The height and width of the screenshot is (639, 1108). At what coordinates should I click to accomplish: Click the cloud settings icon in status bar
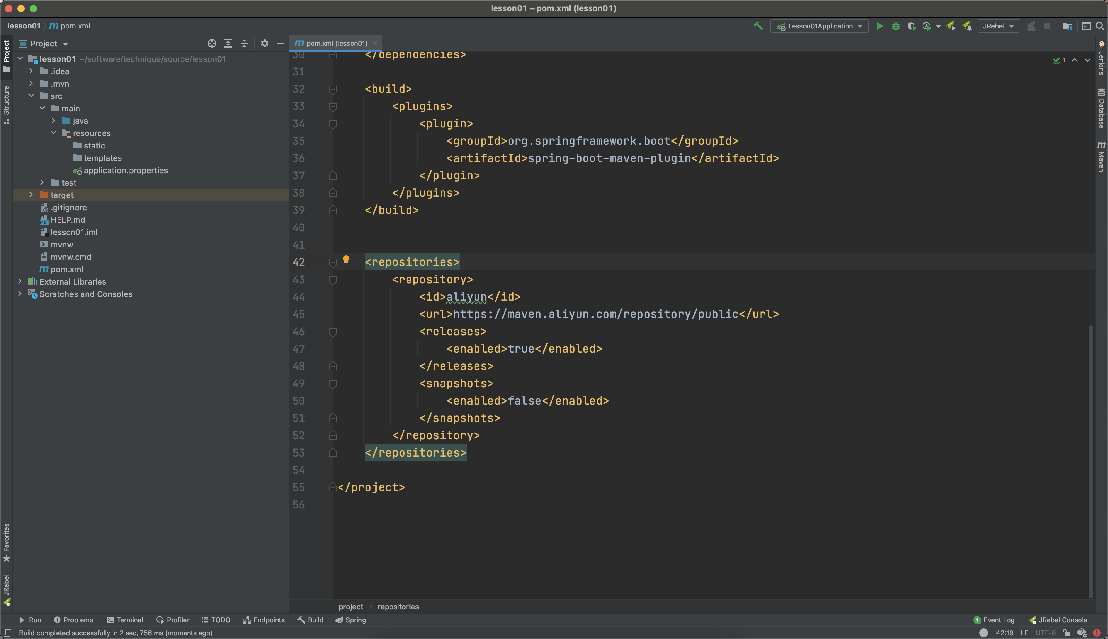(x=1082, y=633)
